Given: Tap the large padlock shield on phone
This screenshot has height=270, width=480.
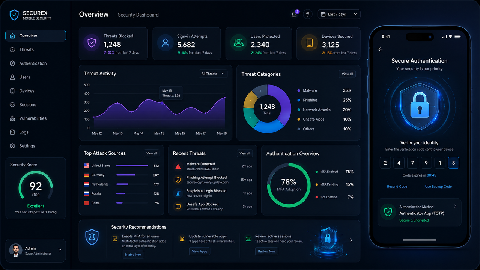Looking at the screenshot, I should pos(420,106).
